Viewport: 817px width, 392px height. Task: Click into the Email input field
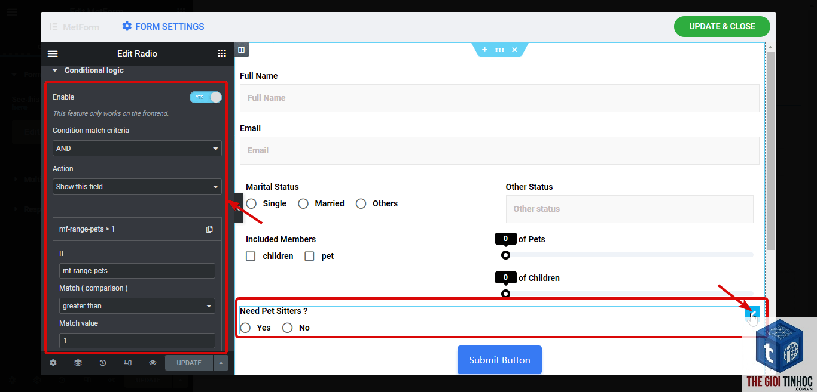(x=499, y=150)
